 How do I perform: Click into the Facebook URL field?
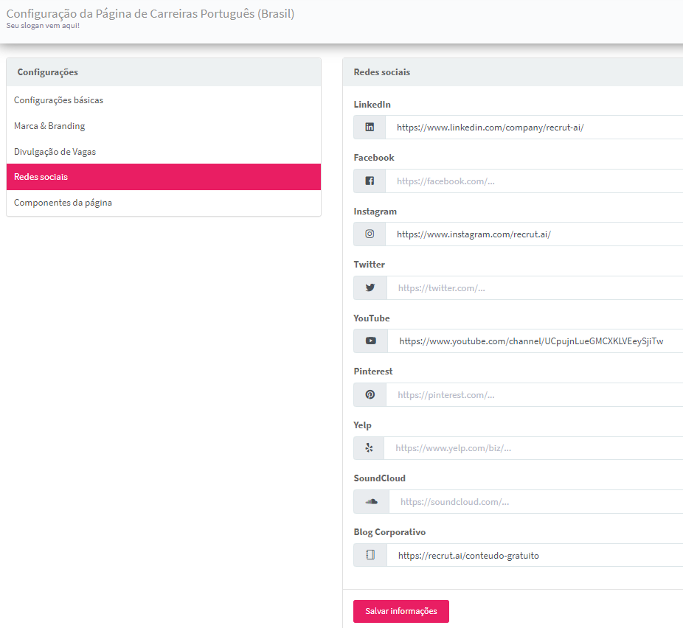(534, 181)
